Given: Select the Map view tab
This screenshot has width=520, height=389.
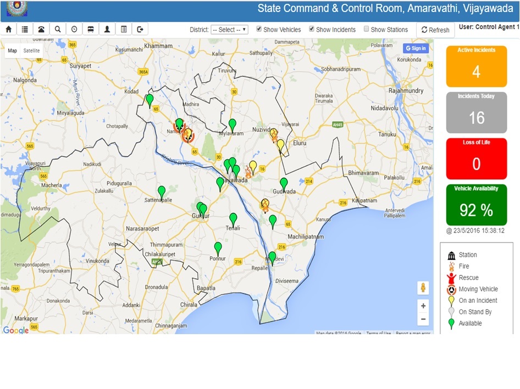Looking at the screenshot, I should coord(12,50).
